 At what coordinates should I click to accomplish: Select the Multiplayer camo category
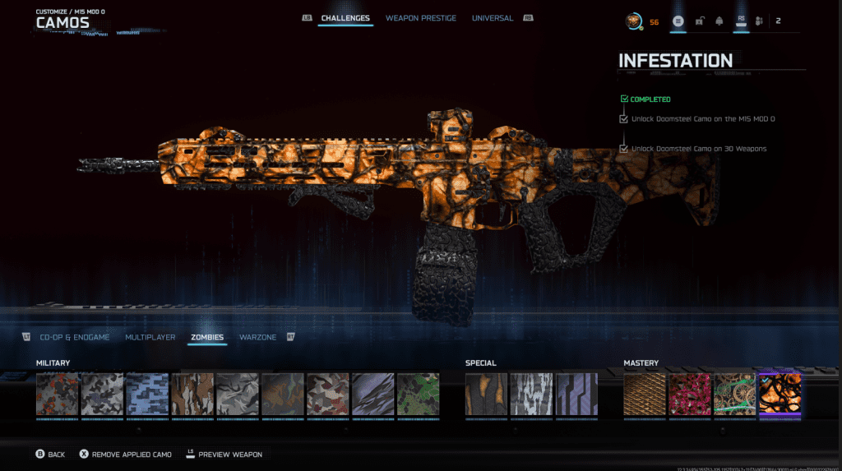(x=150, y=337)
